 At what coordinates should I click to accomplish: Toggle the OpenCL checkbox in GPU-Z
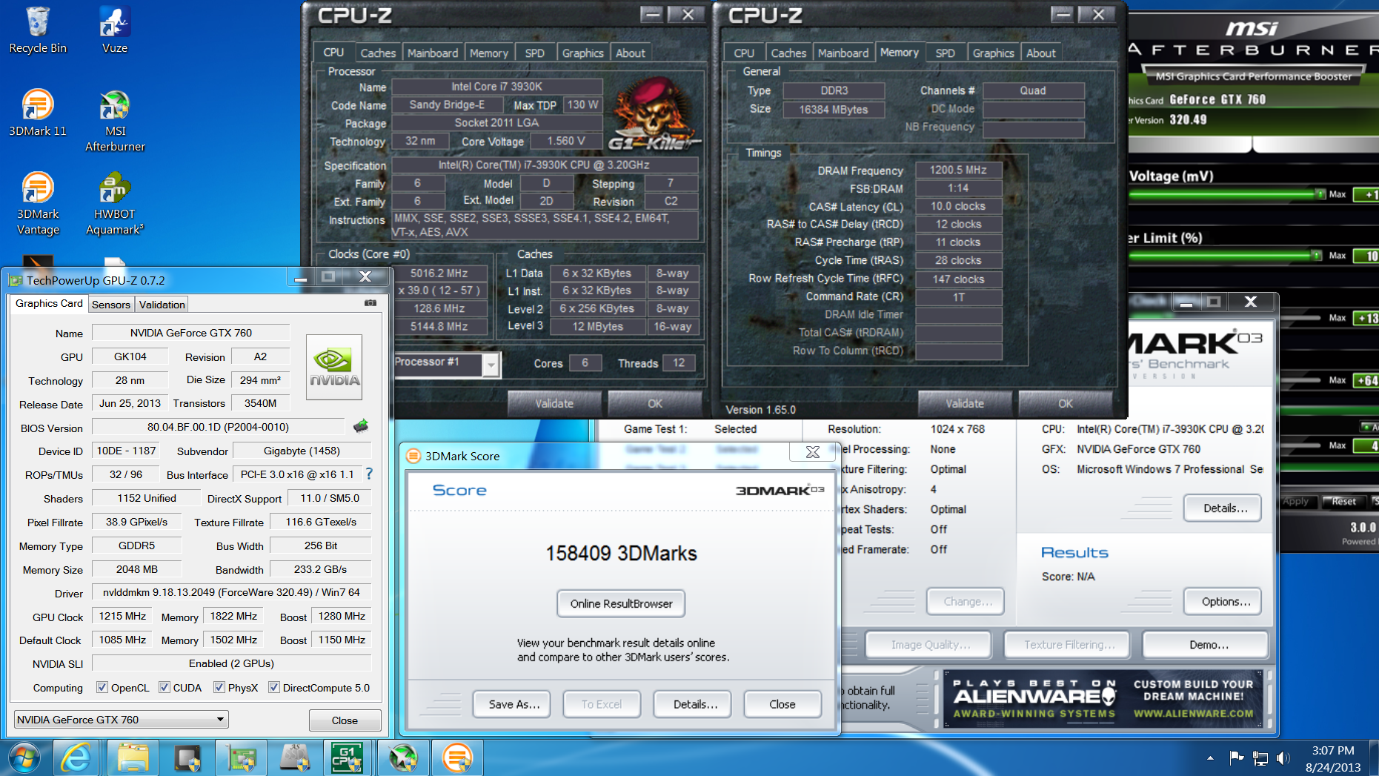coord(102,687)
